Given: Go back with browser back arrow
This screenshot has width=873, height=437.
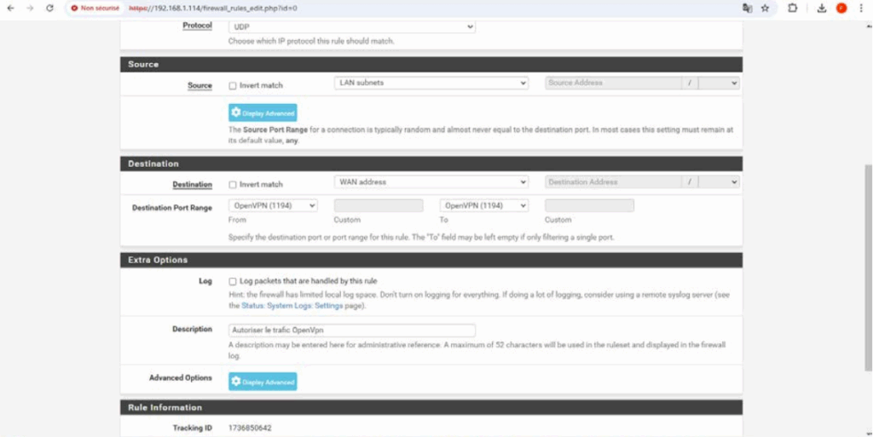Looking at the screenshot, I should click(10, 9).
